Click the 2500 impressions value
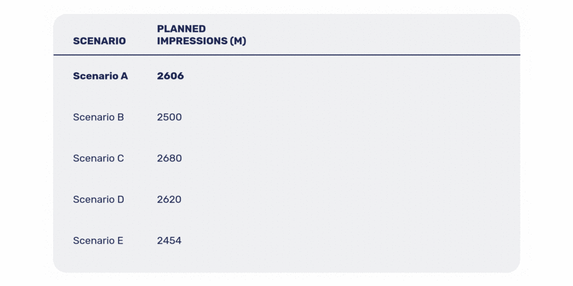Screen dimensions: 573x286 click(x=169, y=117)
